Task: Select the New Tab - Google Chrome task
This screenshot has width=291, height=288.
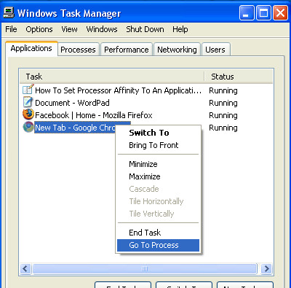Action: tap(75, 128)
